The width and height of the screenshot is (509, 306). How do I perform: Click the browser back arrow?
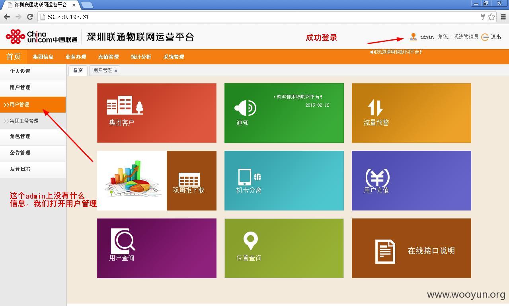7,17
